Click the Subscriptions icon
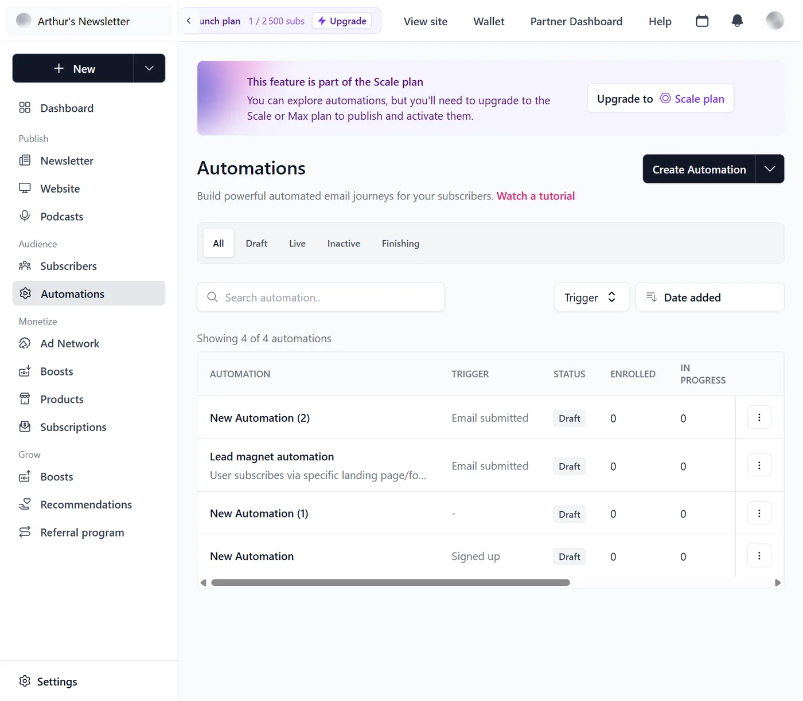 25,427
